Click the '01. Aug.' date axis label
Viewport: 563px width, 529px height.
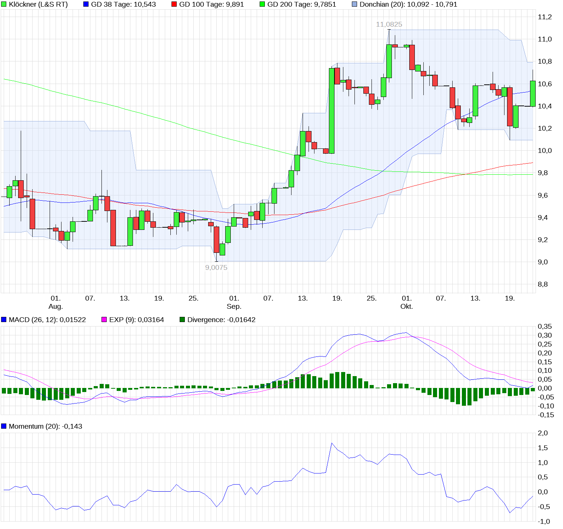click(56, 302)
